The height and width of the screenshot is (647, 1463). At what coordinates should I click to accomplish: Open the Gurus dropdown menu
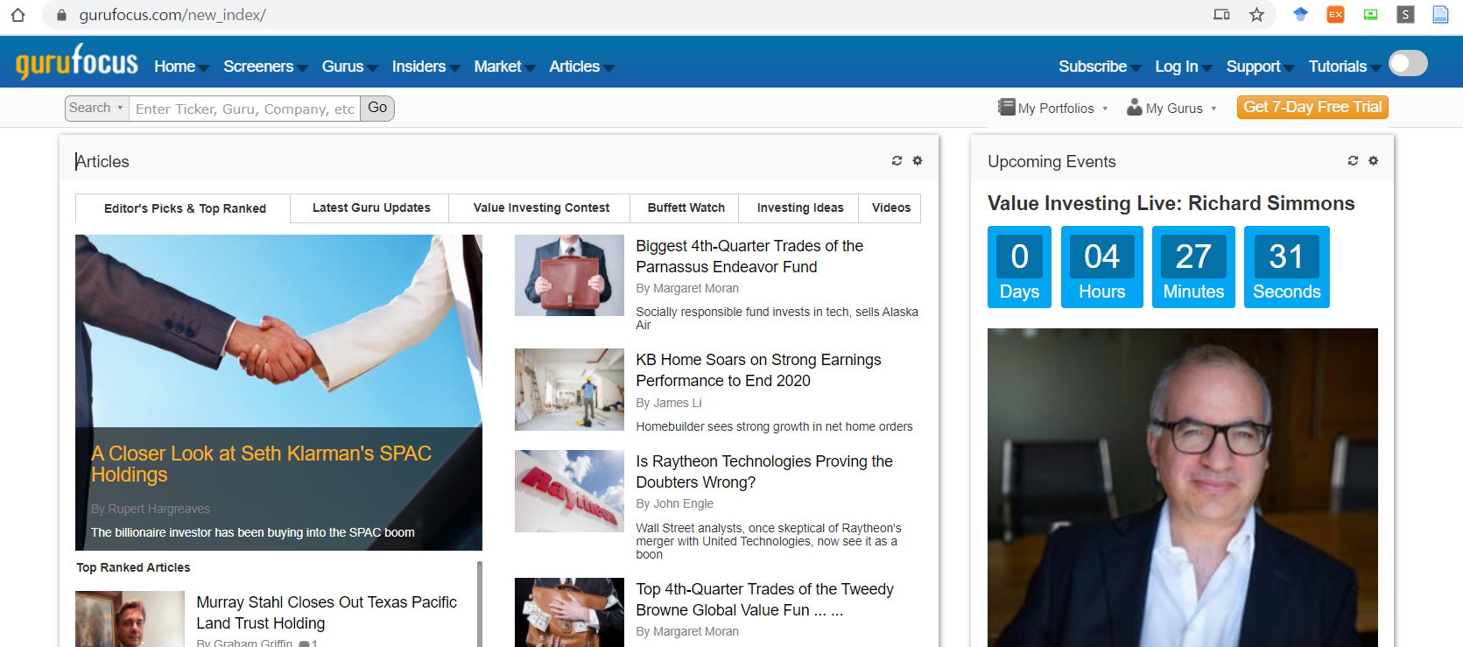click(349, 67)
